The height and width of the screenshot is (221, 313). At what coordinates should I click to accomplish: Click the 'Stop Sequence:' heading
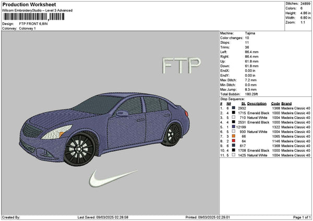[232, 99]
